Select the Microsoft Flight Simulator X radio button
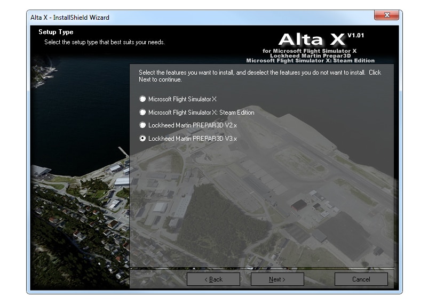428x305 pixels. point(142,99)
